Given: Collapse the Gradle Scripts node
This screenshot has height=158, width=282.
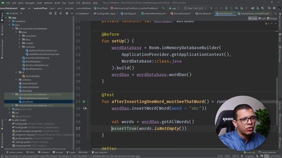Looking at the screenshot, I should pos(6,120).
